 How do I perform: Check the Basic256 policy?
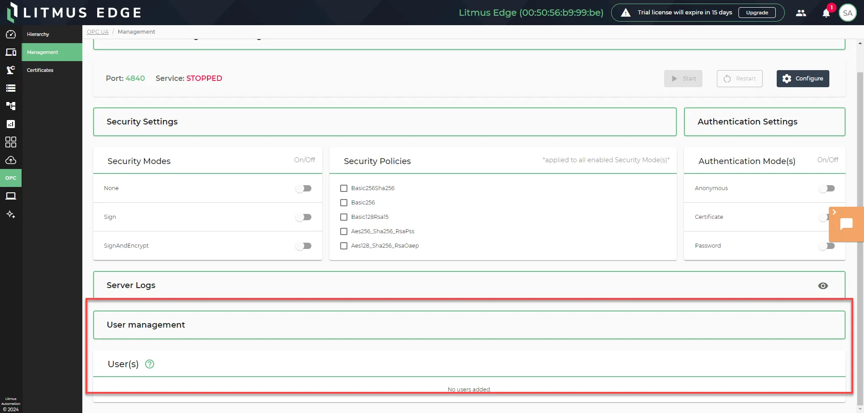click(344, 203)
